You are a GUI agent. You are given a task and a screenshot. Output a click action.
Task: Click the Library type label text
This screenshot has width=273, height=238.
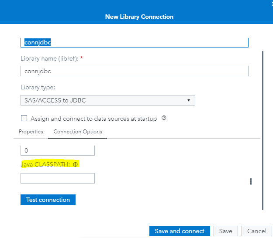point(38,87)
